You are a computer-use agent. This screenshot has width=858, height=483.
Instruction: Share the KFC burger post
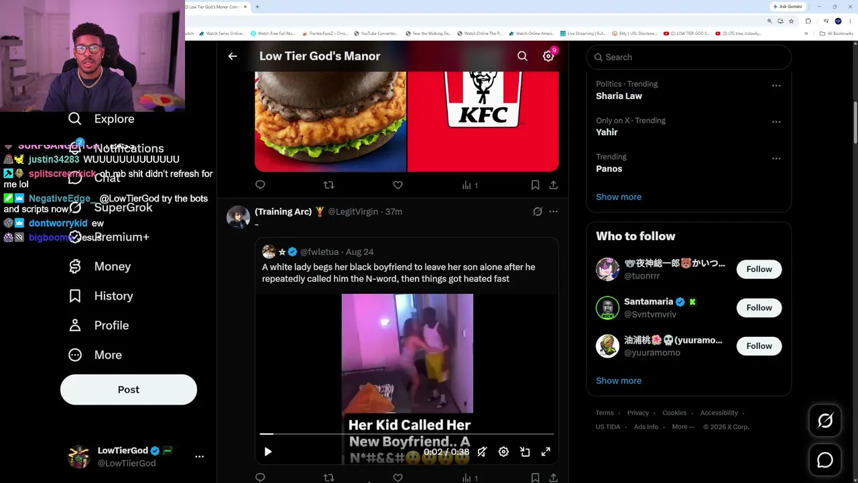point(553,185)
